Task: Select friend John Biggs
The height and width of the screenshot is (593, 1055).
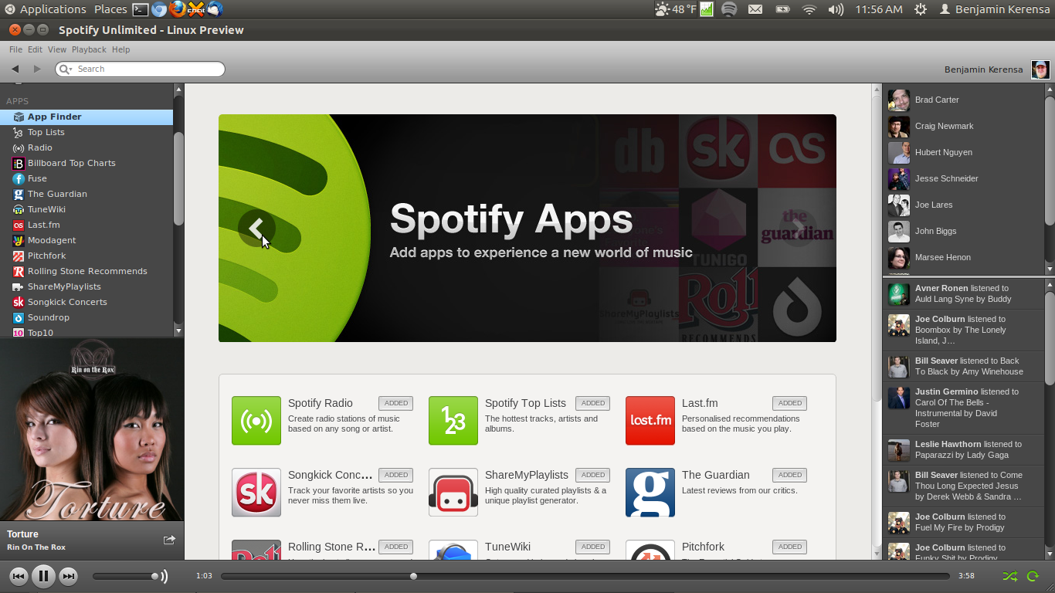Action: pyautogui.click(x=962, y=231)
